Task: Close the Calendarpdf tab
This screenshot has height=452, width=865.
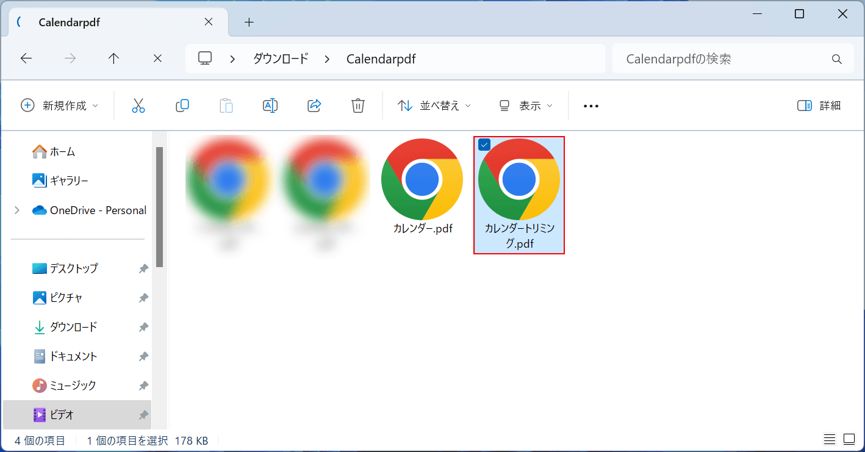Action: pos(209,22)
